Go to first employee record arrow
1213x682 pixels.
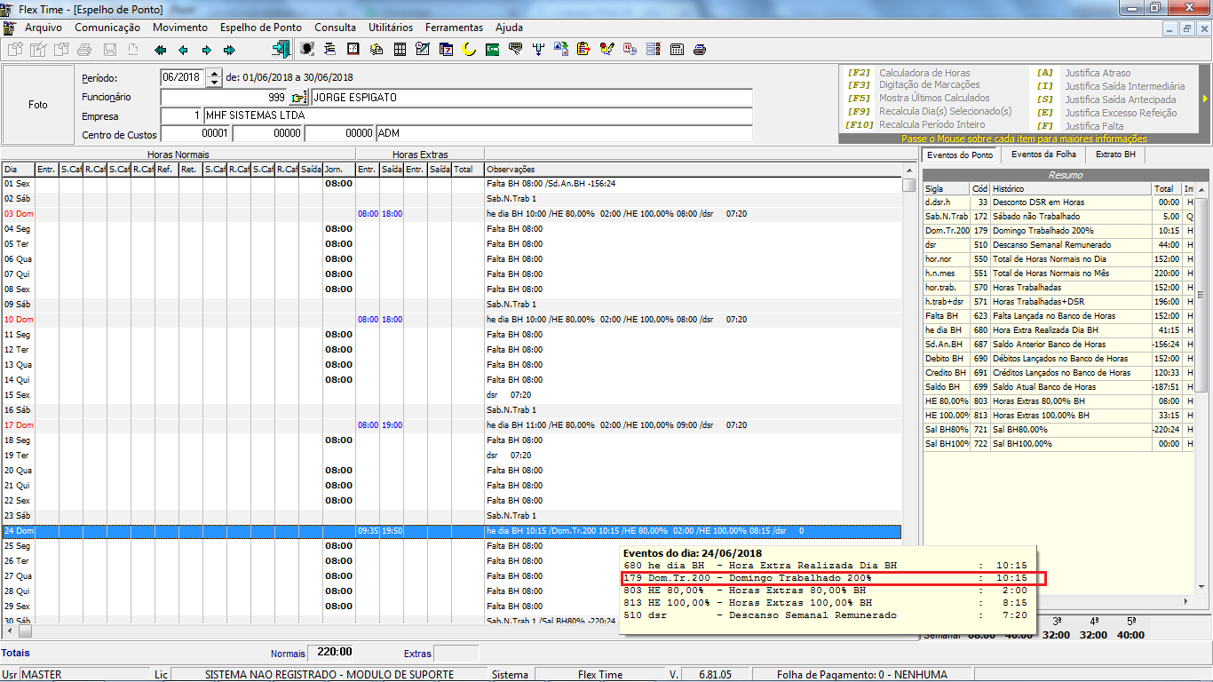pyautogui.click(x=161, y=50)
